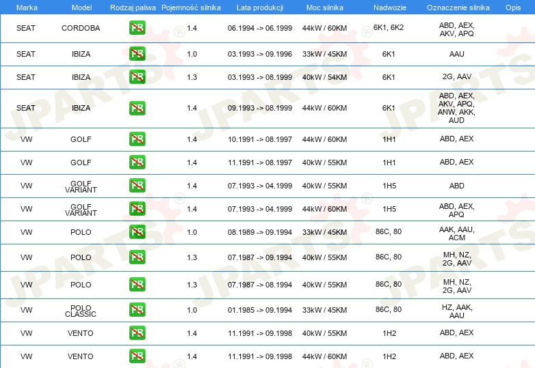
Task: Select date range 07.1987 -> 08.1994
Action: pos(260,285)
